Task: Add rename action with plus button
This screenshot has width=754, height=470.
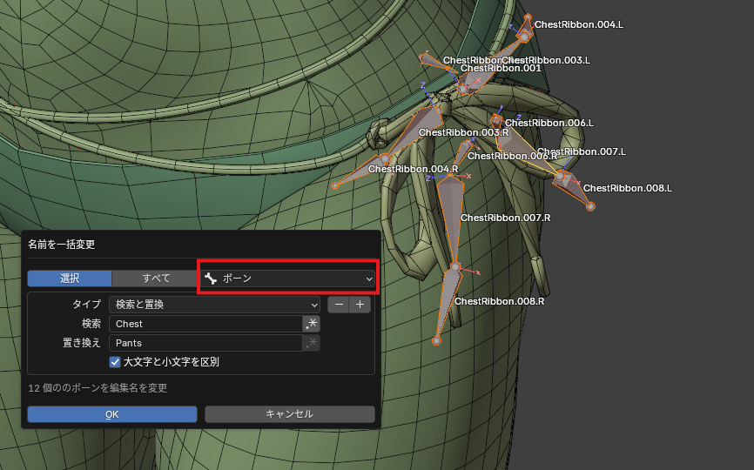Action: click(x=360, y=305)
